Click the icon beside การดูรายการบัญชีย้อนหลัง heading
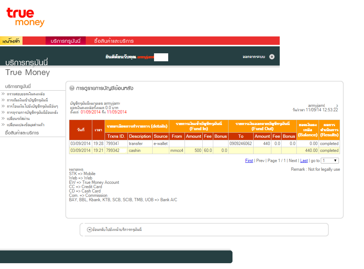This screenshot has width=364, height=269. [x=72, y=88]
